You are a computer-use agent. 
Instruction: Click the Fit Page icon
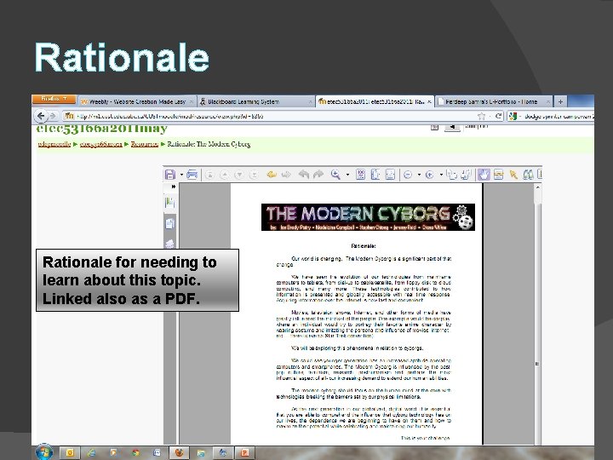tap(375, 175)
